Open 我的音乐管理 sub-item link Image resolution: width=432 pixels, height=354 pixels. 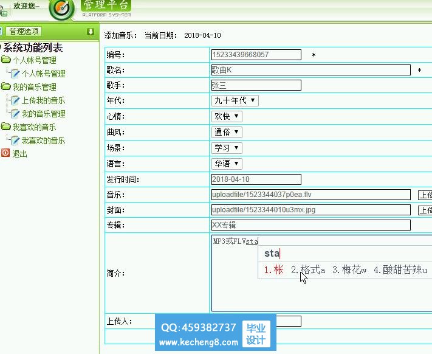tap(44, 114)
